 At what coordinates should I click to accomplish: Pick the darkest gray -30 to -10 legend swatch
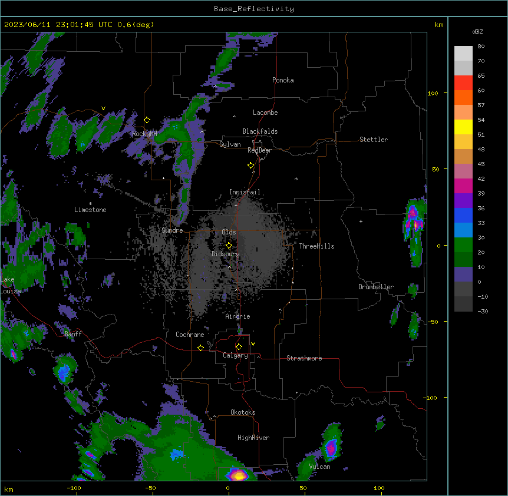(x=463, y=304)
